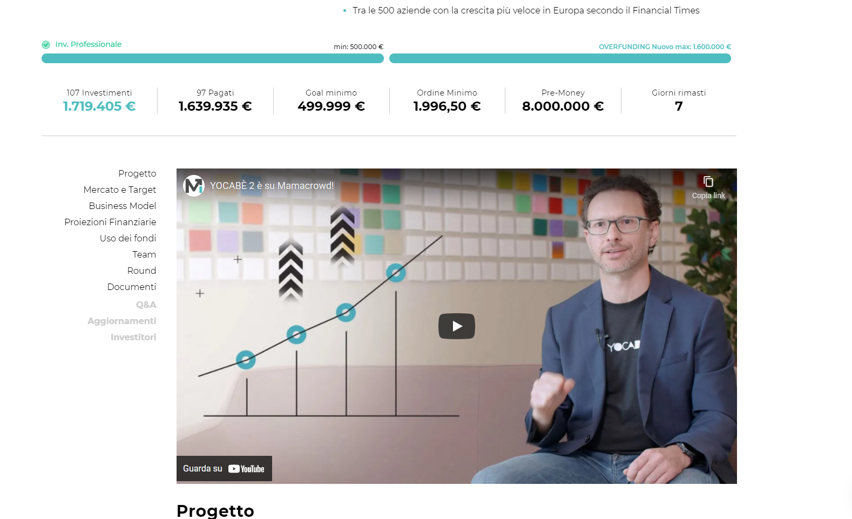Screen dimensions: 852x519
Task: Jump to Mercato e Target section
Action: (x=120, y=190)
